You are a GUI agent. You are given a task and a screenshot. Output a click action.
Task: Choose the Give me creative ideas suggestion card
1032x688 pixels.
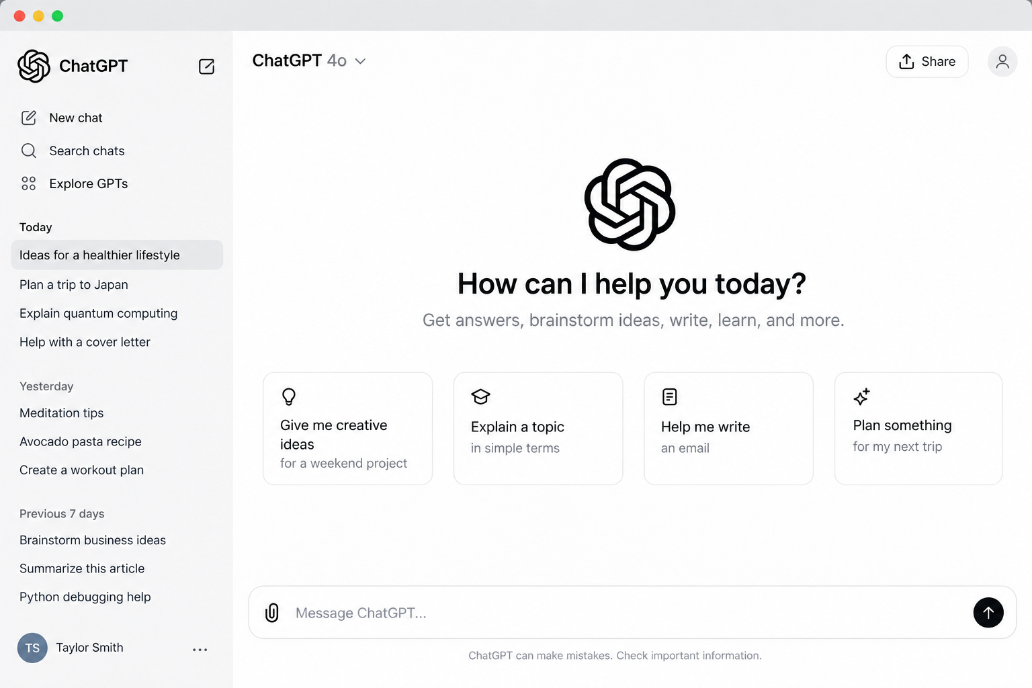click(x=348, y=429)
